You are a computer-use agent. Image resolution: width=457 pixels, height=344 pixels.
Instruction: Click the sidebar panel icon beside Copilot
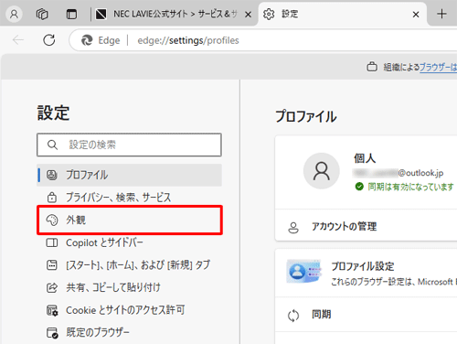[x=52, y=242]
